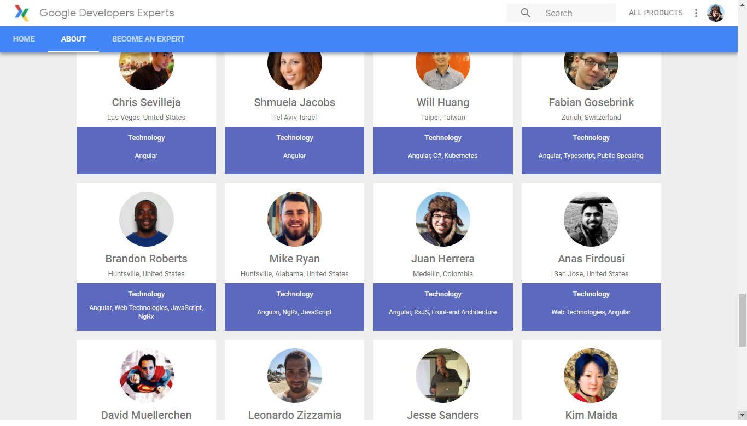Open Shmuela Jacobs name link
The image size is (747, 426).
[294, 102]
